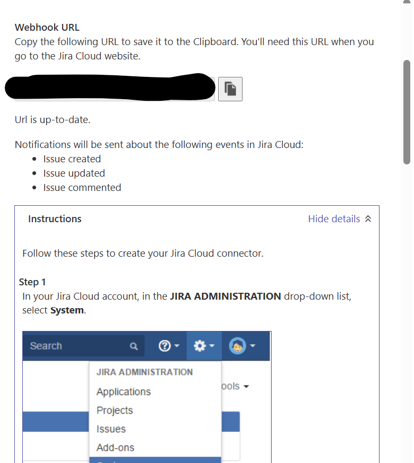Click the 'Issue created' bullet item
Screen dimensions: 414x463
(x=72, y=159)
